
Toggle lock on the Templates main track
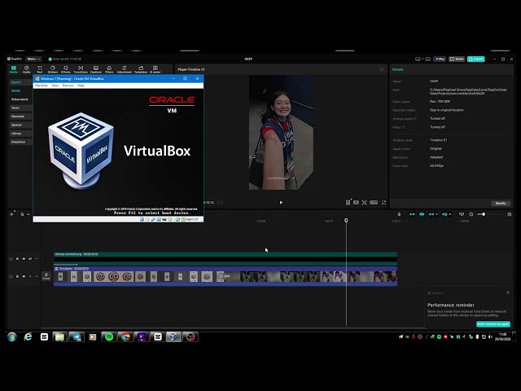point(17,276)
